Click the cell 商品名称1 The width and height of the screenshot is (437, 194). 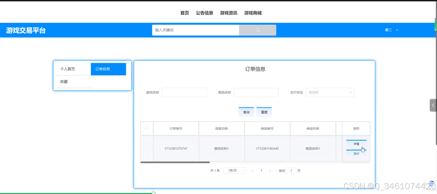(x=313, y=149)
